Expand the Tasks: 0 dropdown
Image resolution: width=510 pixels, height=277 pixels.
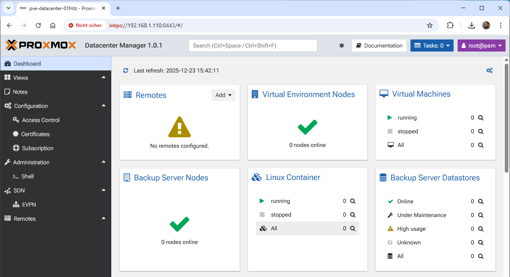pos(432,45)
